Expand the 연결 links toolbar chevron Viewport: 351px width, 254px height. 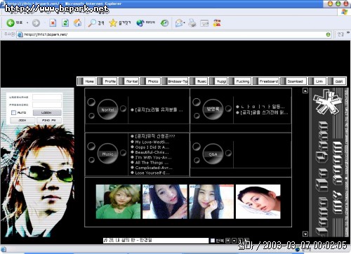[348, 33]
